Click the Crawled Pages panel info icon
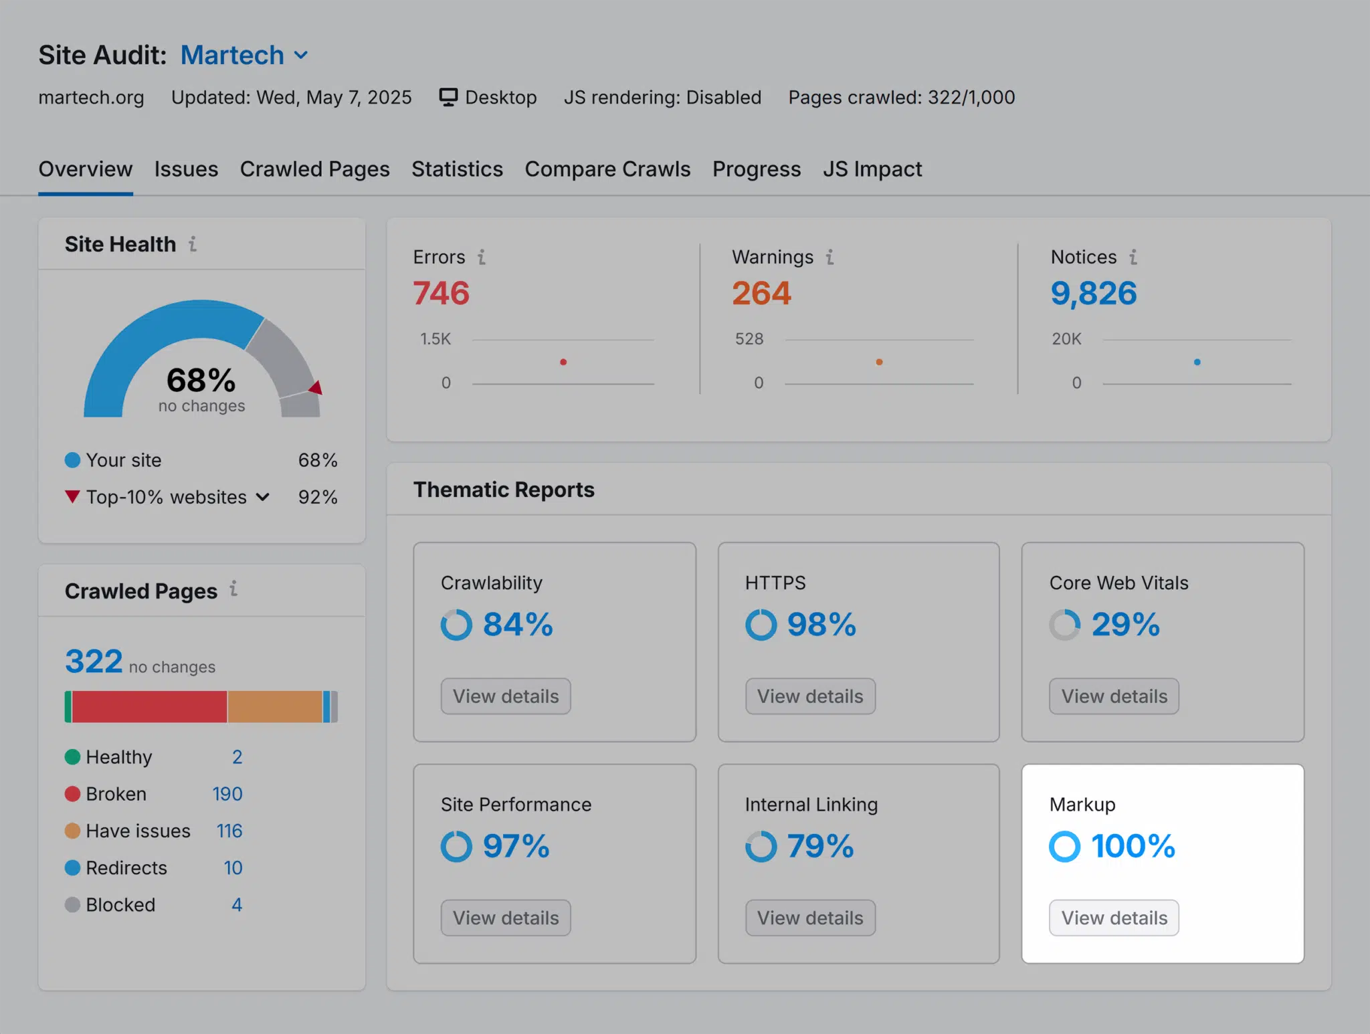Screen dimensions: 1370x1034 (x=233, y=589)
